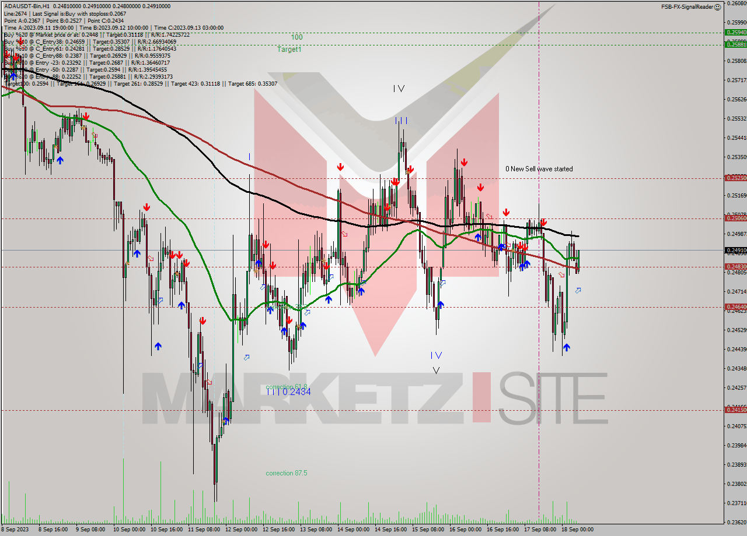Screen dimensions: 747x536
Task: Click the FSB-FX-SignalReader expert name label
Action: (686, 6)
